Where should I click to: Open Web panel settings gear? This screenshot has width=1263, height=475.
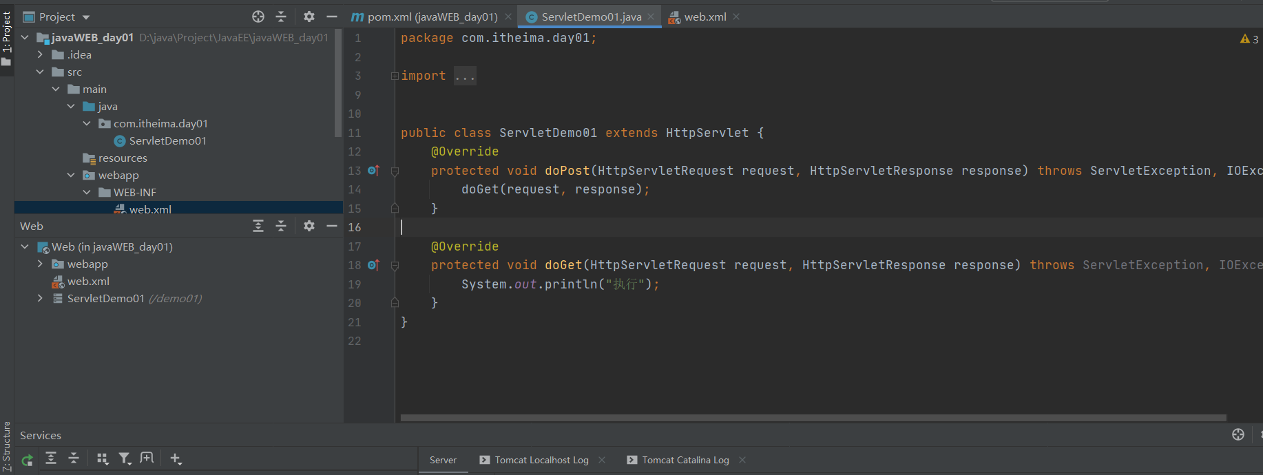coord(309,226)
